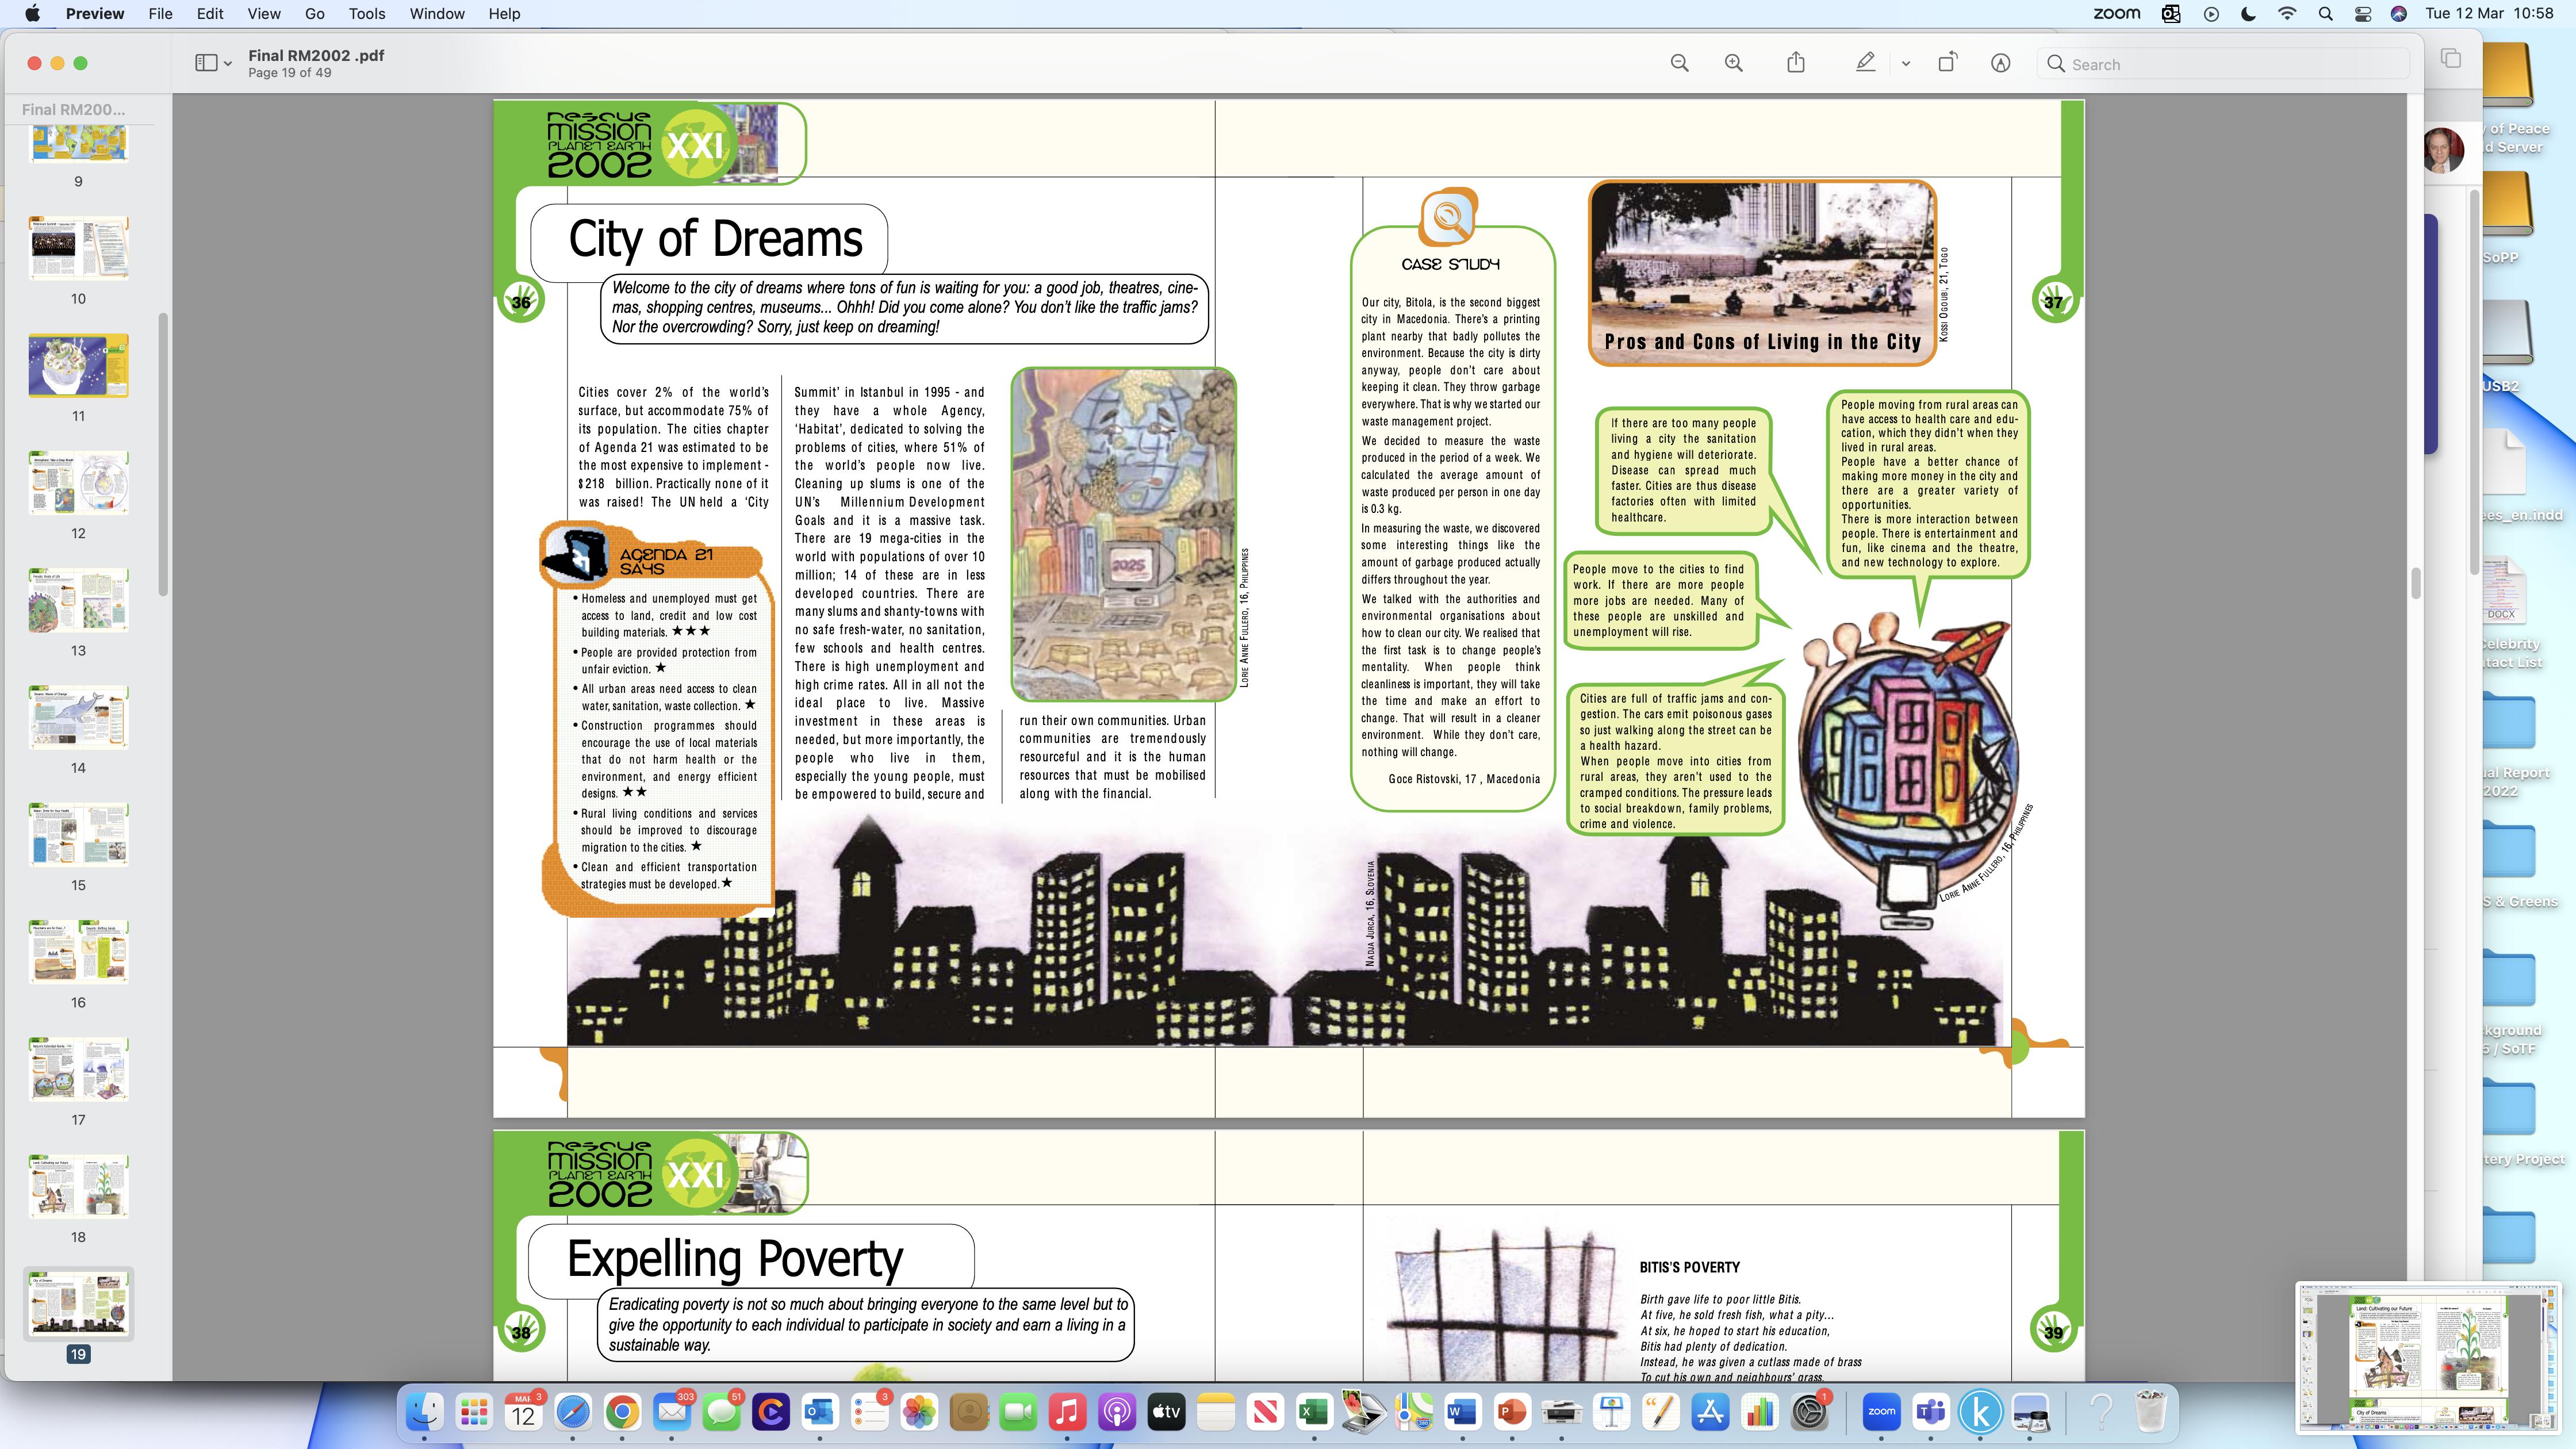
Task: Click the Zoom In magnifier icon
Action: click(1733, 64)
